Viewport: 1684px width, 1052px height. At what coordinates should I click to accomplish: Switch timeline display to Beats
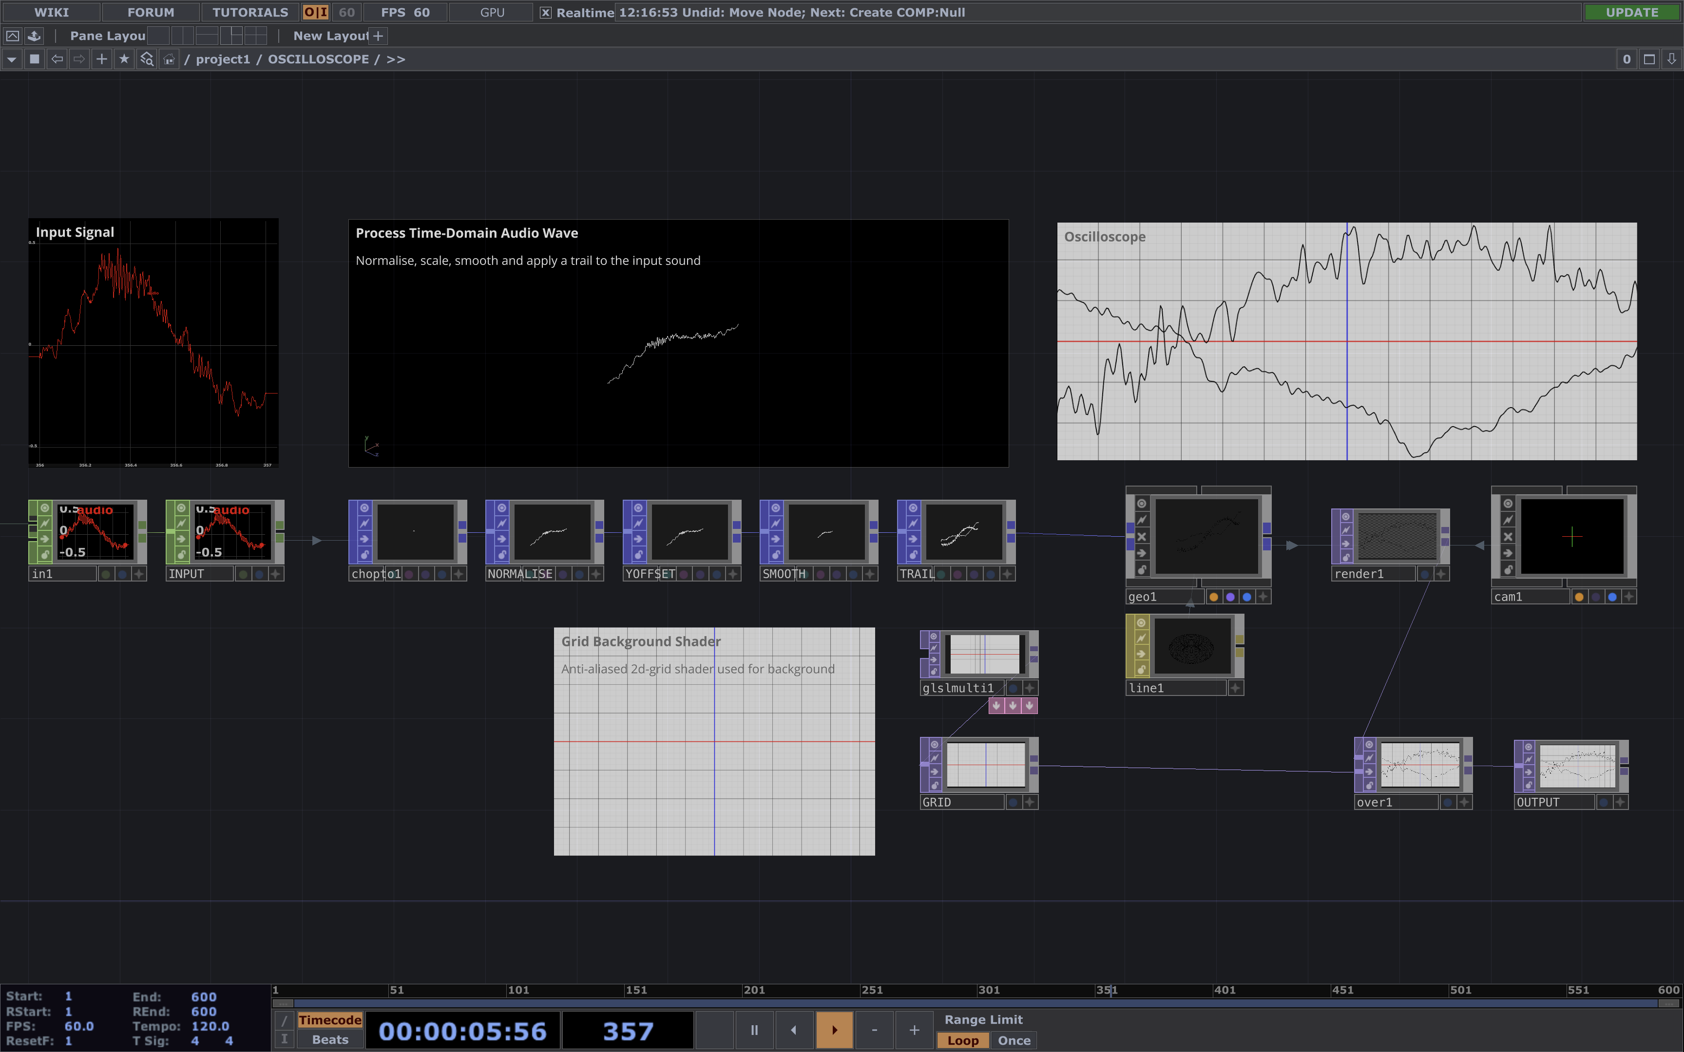point(330,1039)
